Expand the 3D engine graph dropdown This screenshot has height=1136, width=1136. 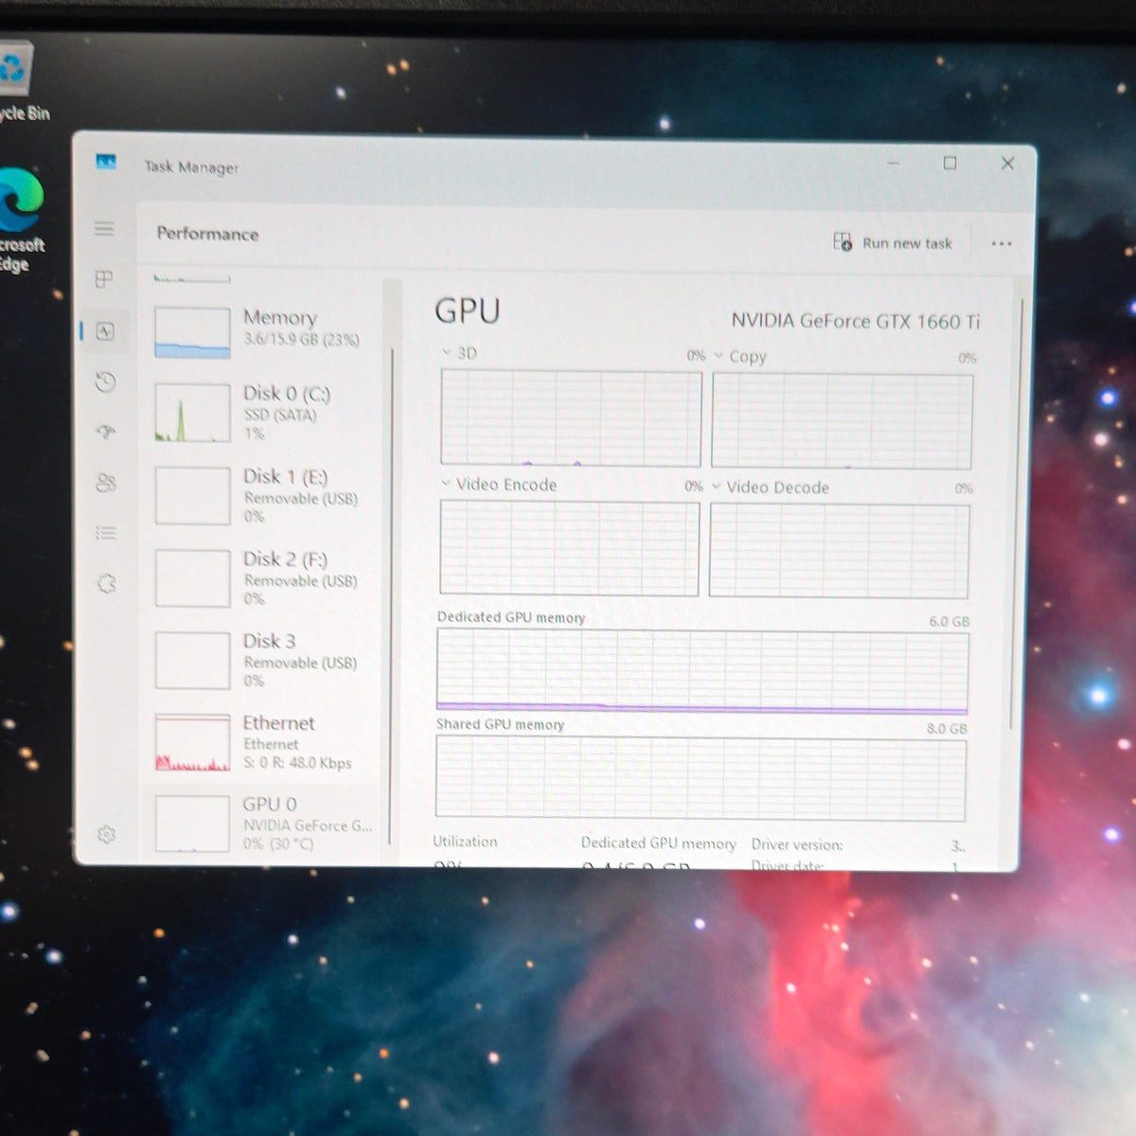coord(447,352)
